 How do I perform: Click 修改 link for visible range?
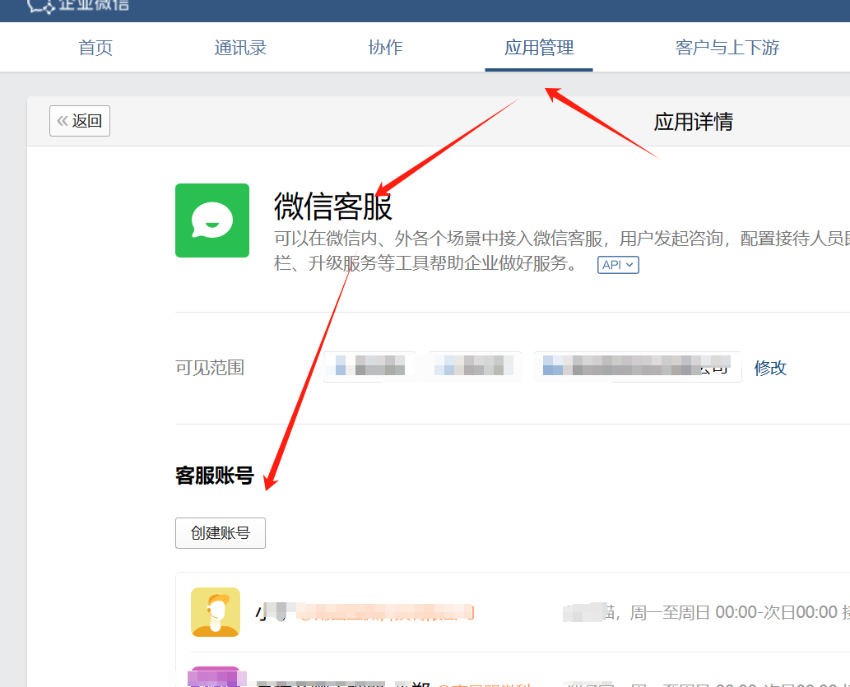click(x=769, y=368)
